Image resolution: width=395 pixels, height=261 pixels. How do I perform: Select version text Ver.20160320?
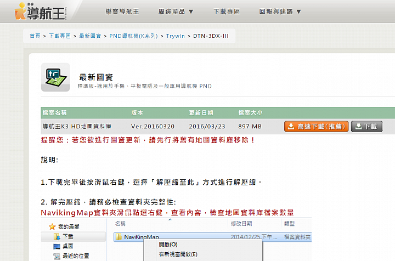(153, 126)
